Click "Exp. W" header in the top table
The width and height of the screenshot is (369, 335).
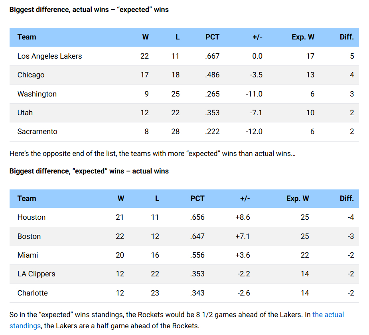click(x=303, y=37)
